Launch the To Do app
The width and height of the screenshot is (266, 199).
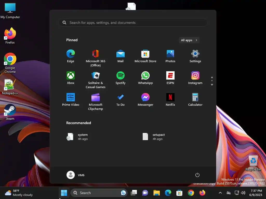tap(121, 100)
